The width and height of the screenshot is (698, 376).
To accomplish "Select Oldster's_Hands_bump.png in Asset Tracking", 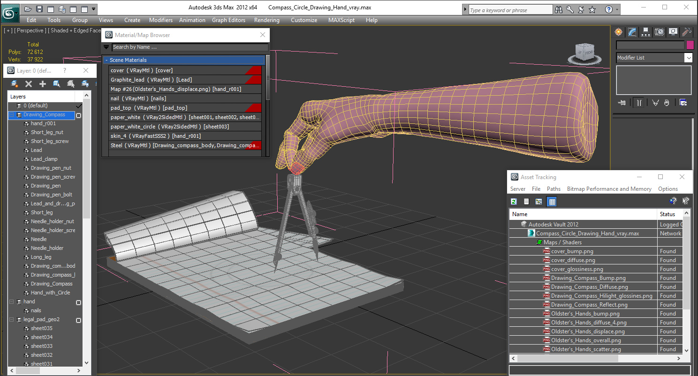I will [x=585, y=314].
